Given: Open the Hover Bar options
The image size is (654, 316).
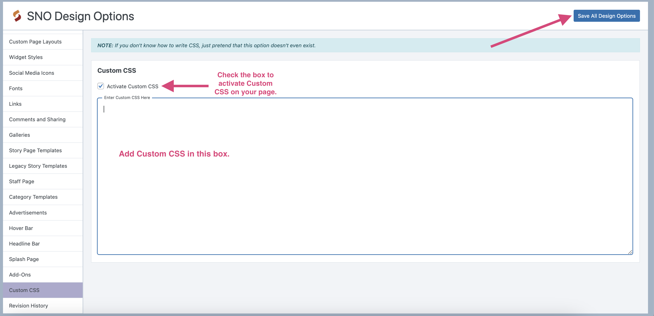Looking at the screenshot, I should click(43, 228).
